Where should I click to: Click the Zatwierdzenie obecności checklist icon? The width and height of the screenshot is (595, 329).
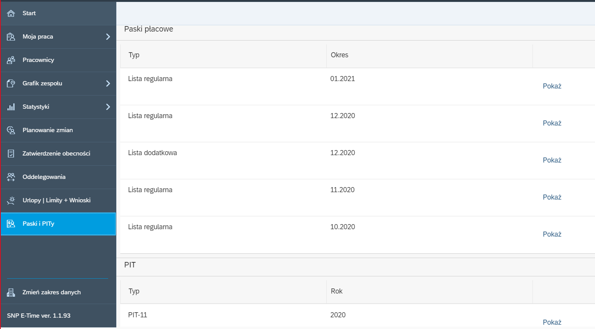(x=11, y=154)
